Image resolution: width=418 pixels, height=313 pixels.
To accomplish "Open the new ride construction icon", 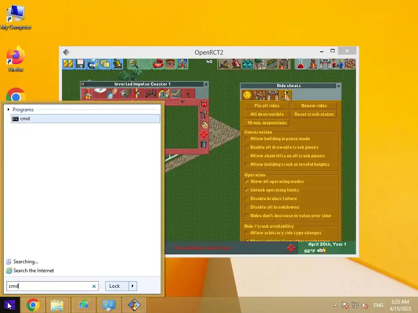I will click(x=284, y=64).
